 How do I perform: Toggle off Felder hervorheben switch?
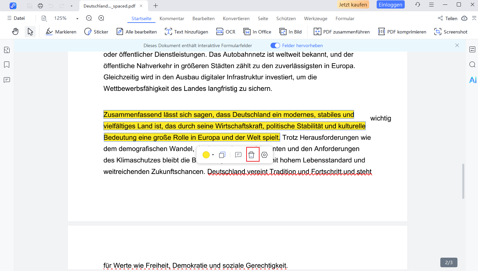(275, 45)
